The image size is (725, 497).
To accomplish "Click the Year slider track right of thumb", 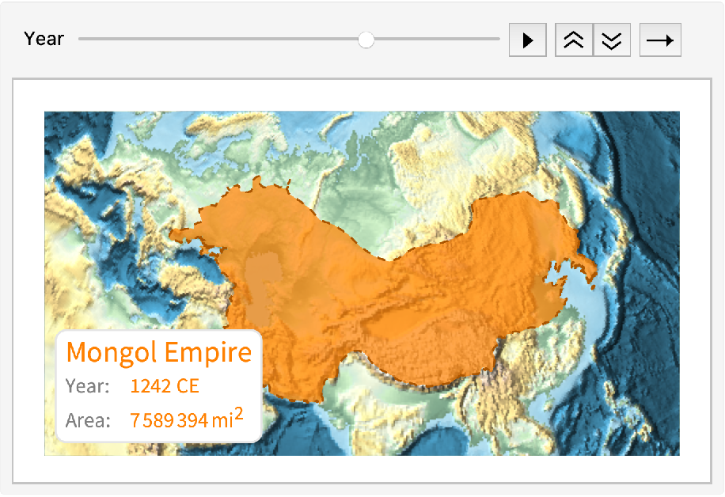I will 435,39.
